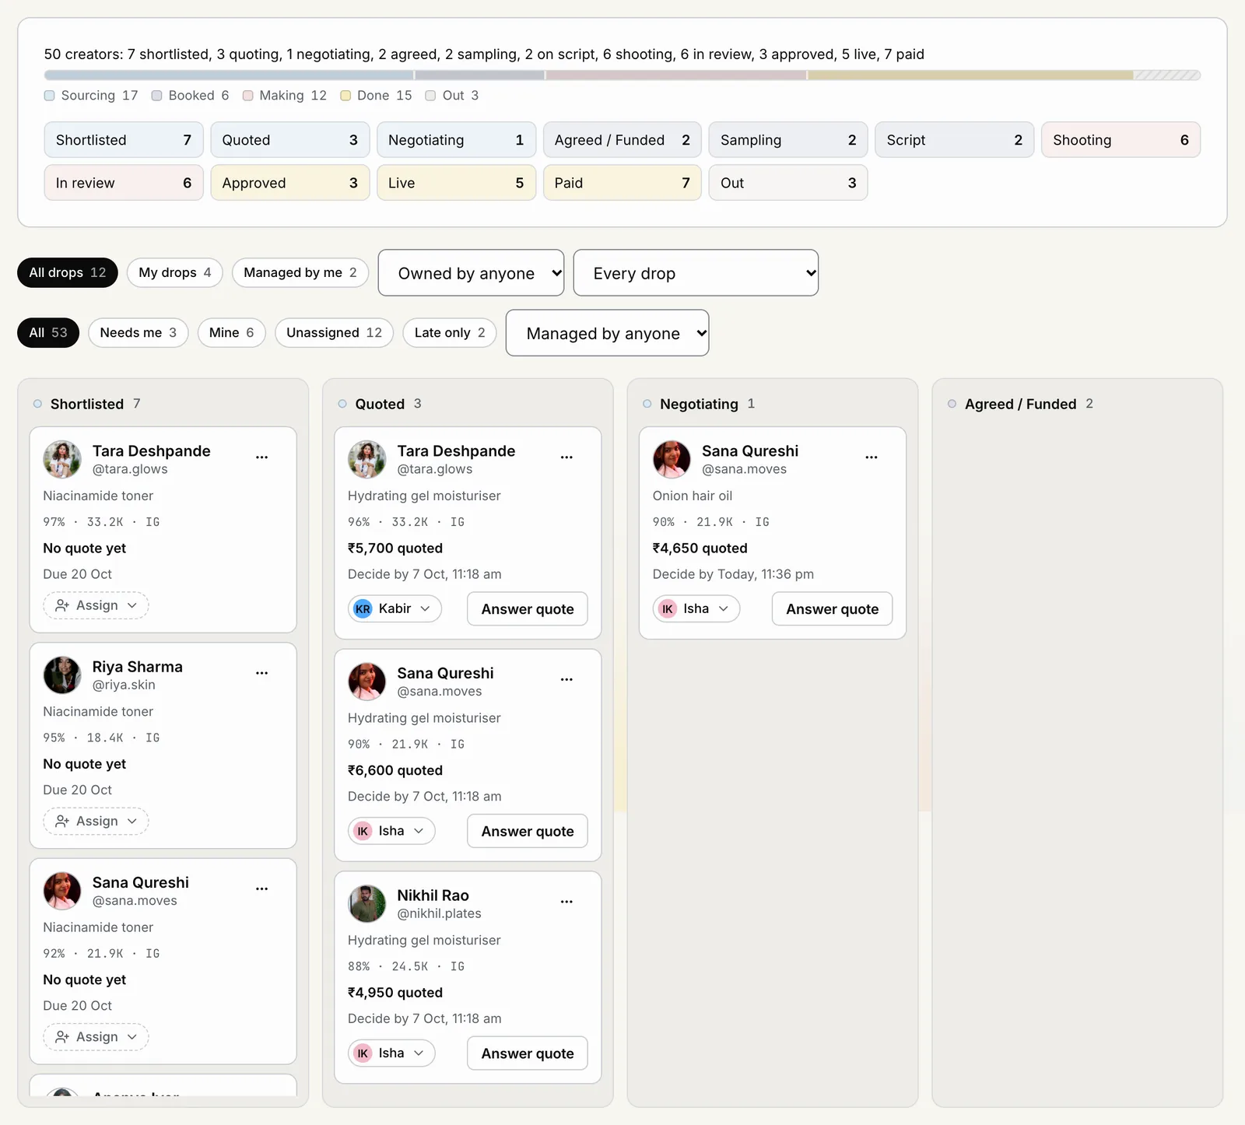Toggle the Sourcing legend checkbox

point(50,96)
